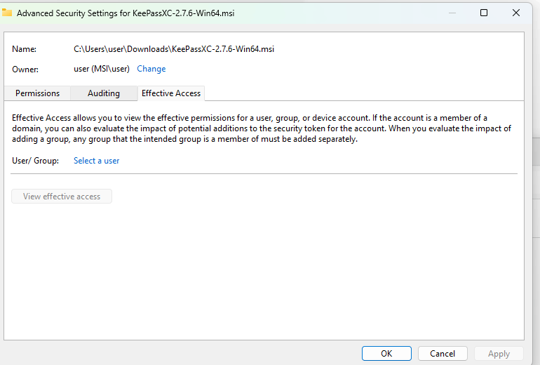Click the Select a user link

(x=97, y=161)
